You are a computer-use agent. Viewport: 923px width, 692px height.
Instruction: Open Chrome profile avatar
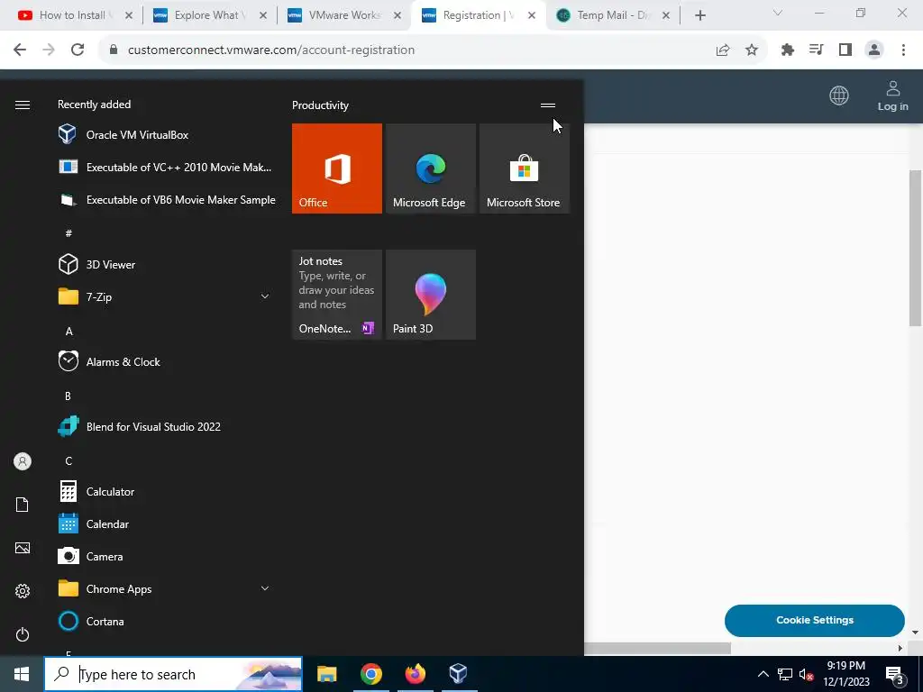coord(874,50)
